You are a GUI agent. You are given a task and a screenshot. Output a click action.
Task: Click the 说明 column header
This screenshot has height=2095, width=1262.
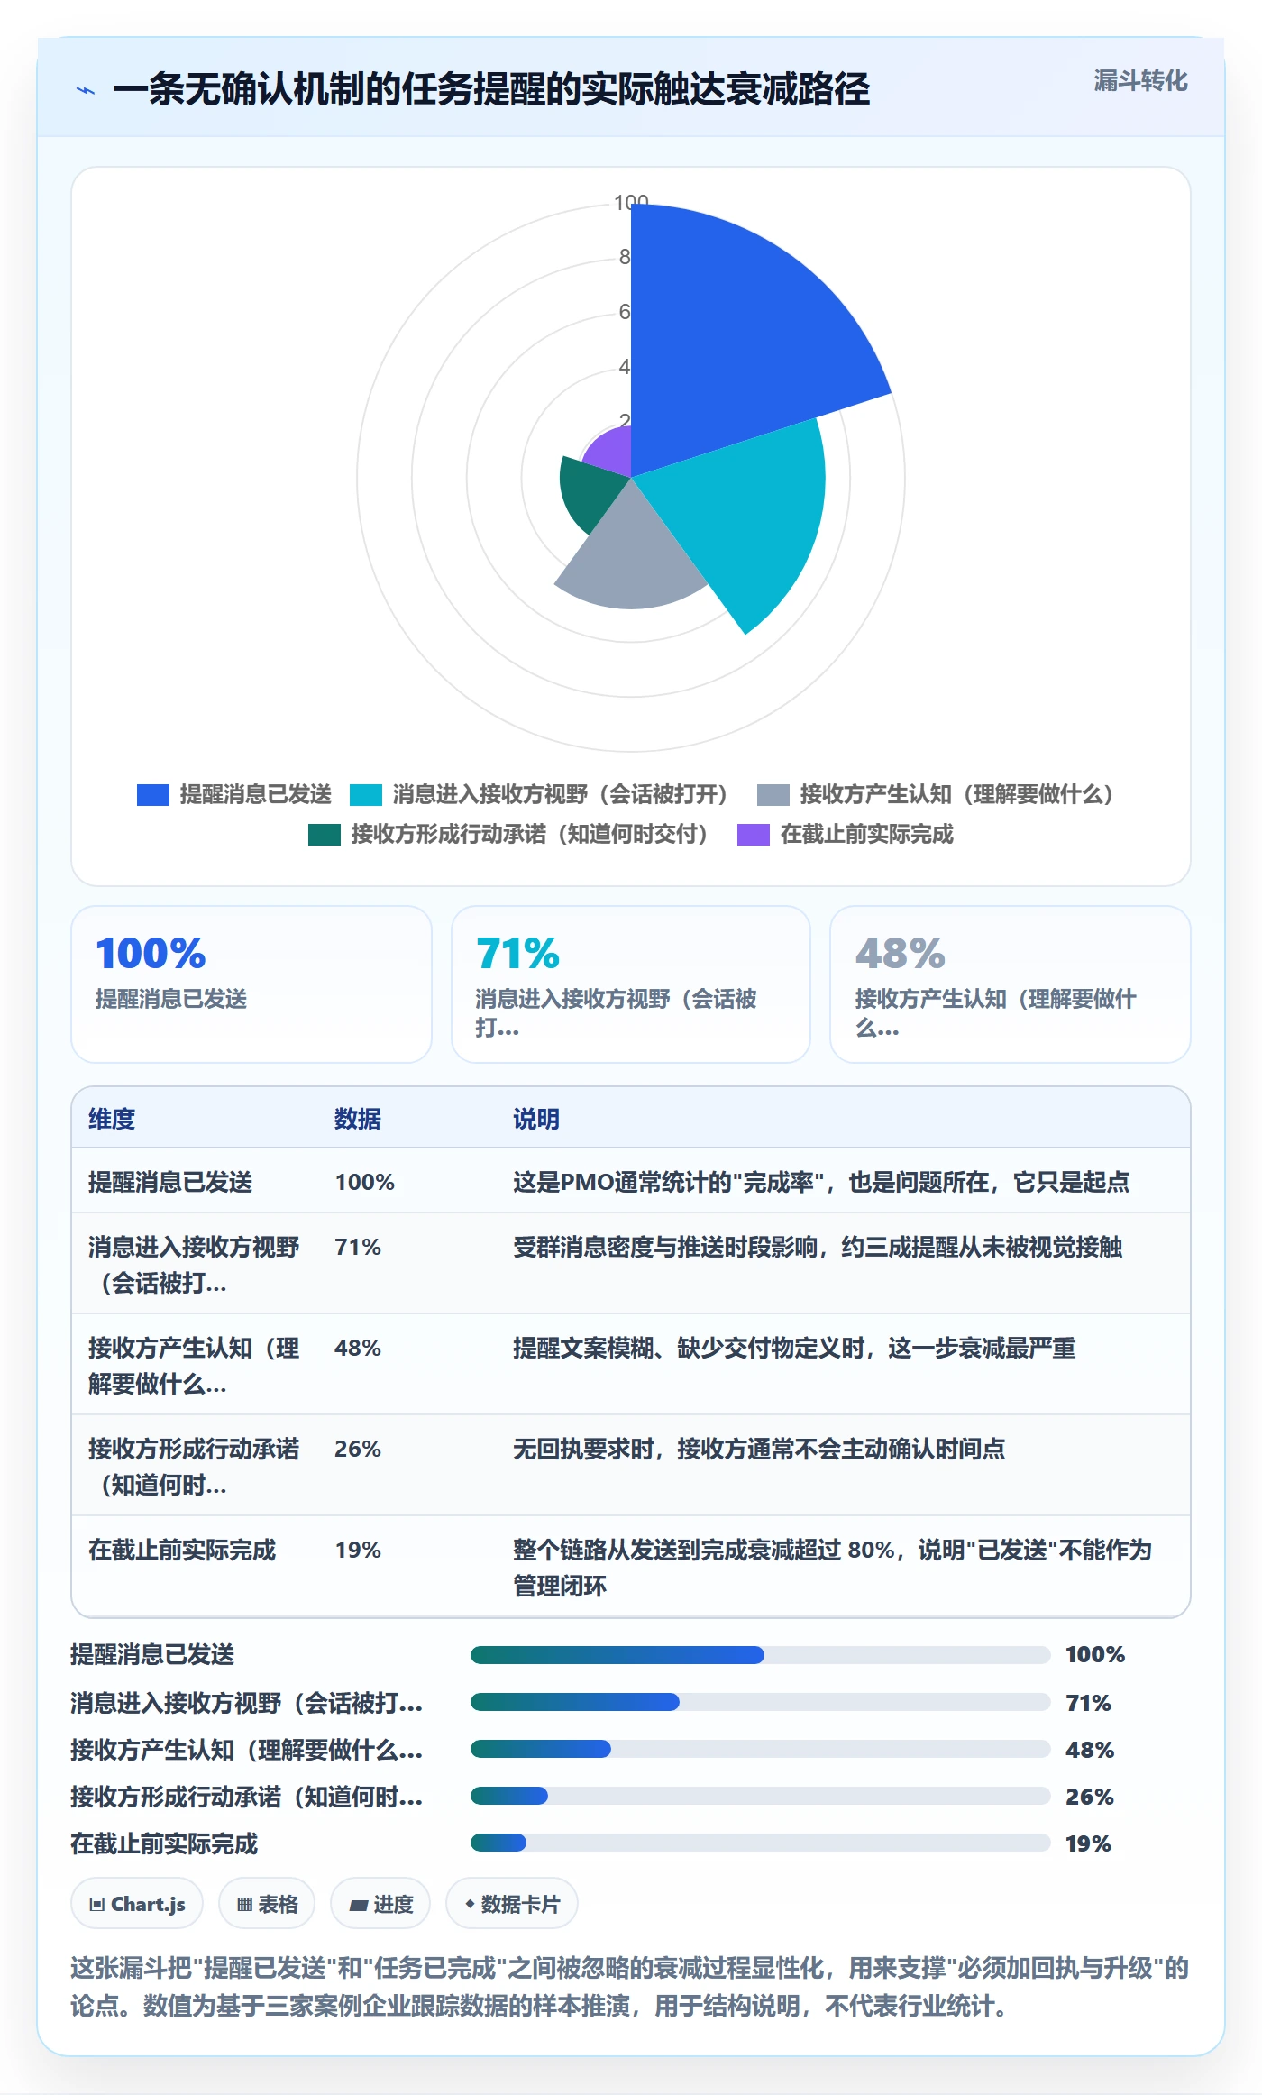536,1119
